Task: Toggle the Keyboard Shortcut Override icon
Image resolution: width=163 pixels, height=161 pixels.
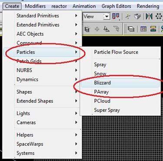Action: tap(137, 16)
